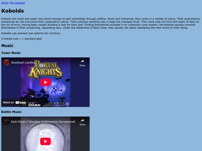Click the Dark Chest of Wonders channel avatar
This screenshot has width=202, height=151.
point(6,122)
